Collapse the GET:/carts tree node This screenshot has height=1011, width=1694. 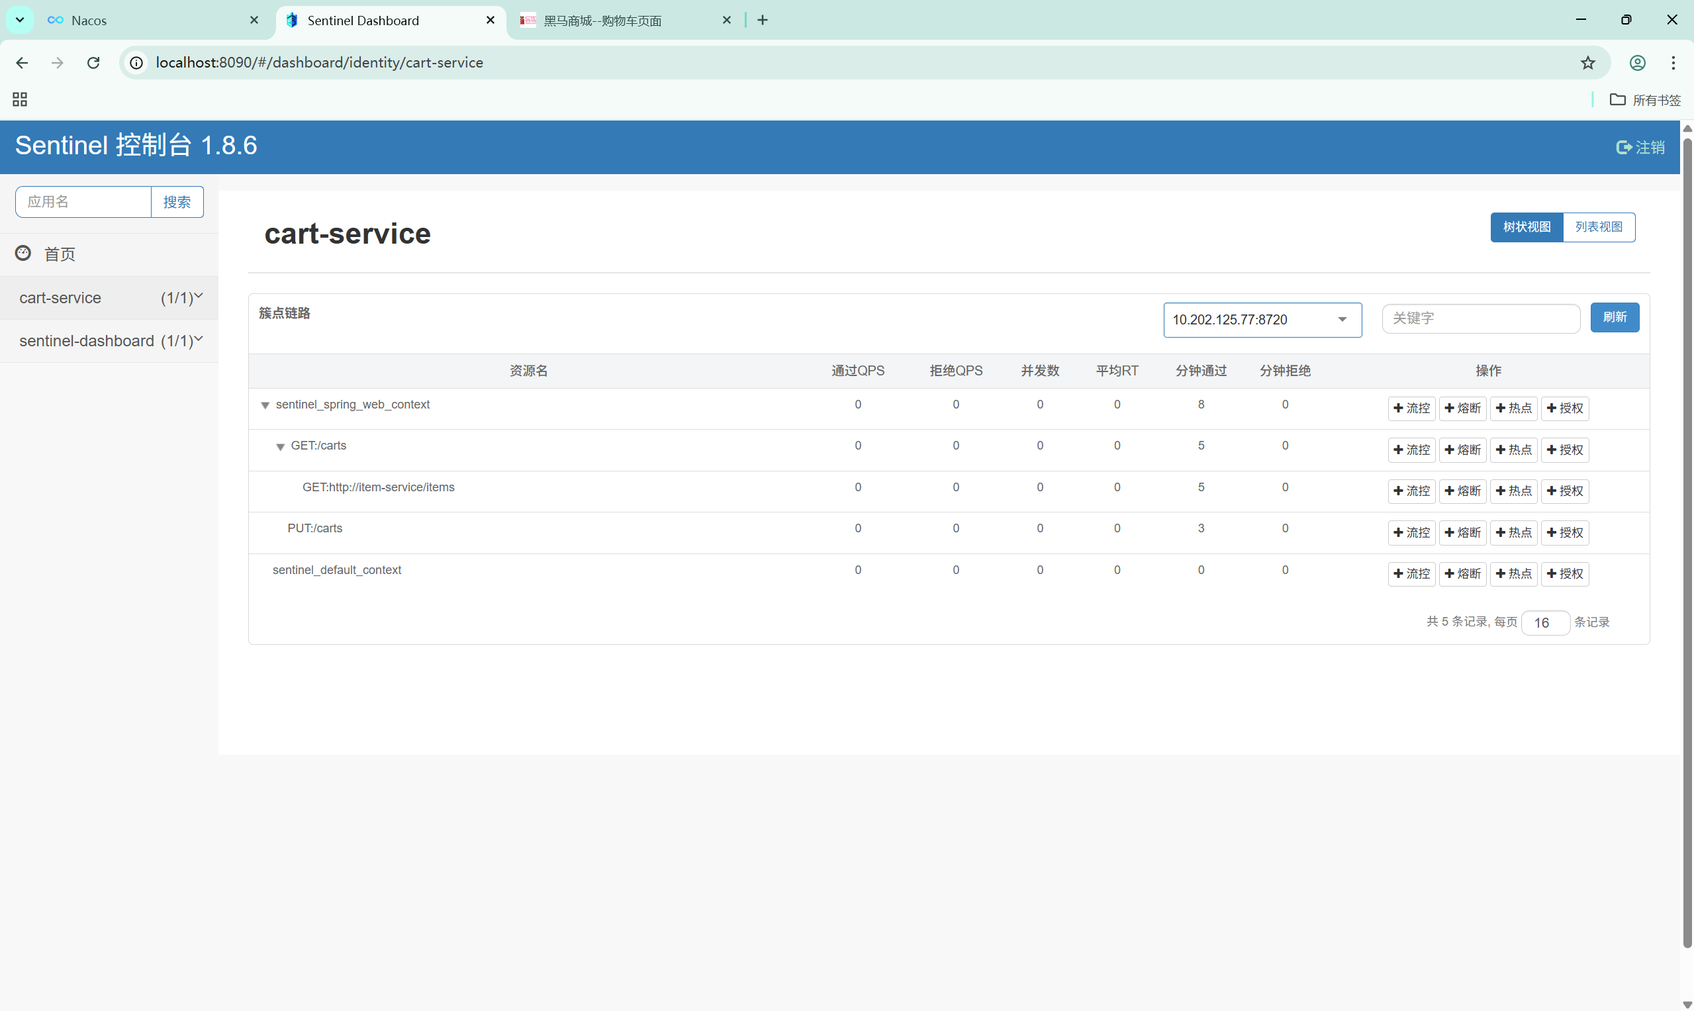280,447
